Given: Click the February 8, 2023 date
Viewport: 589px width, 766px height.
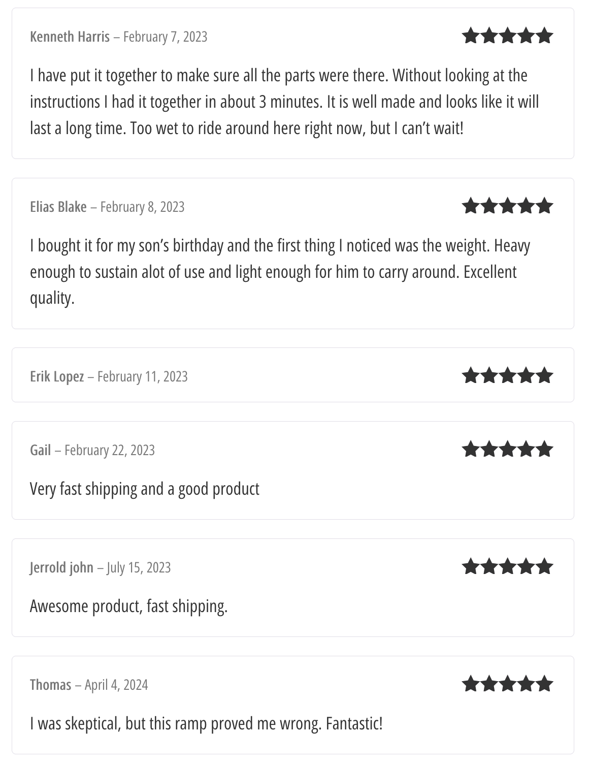Looking at the screenshot, I should [142, 207].
